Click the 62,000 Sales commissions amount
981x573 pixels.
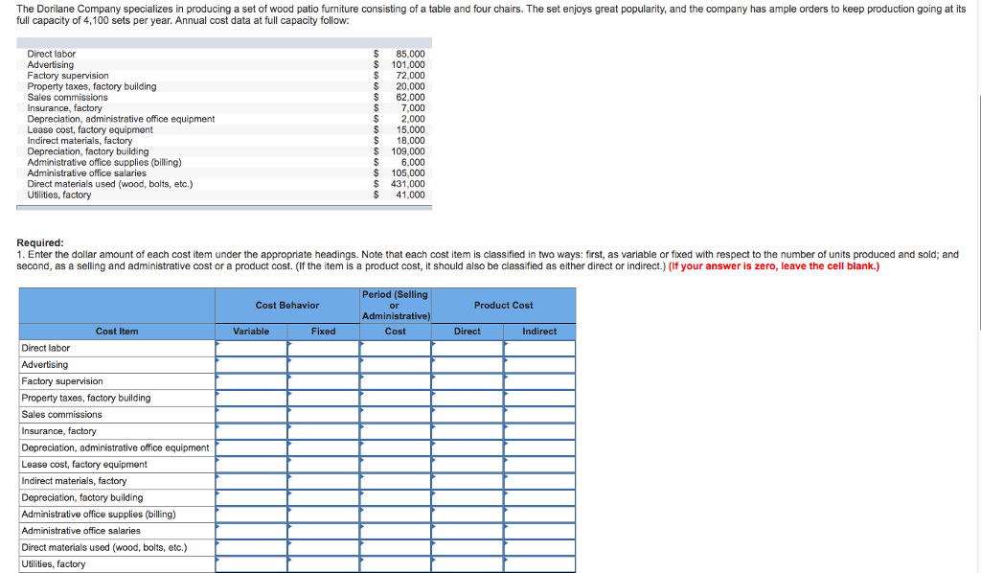click(x=410, y=97)
